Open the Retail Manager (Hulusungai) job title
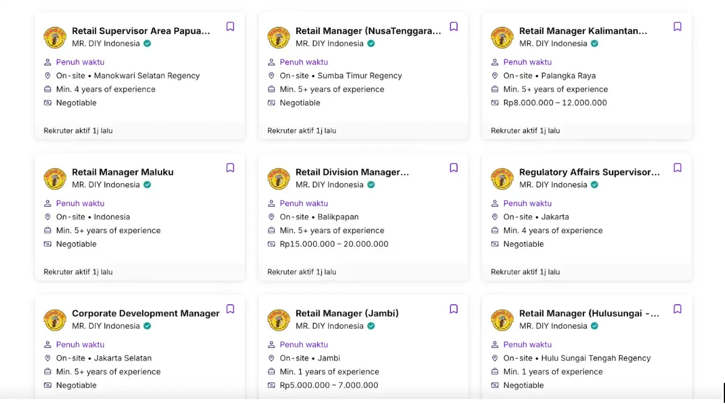 [x=589, y=314]
